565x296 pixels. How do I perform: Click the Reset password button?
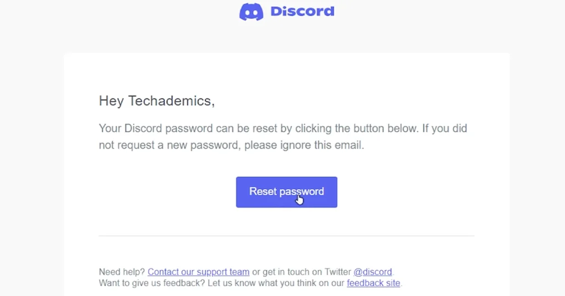(286, 192)
